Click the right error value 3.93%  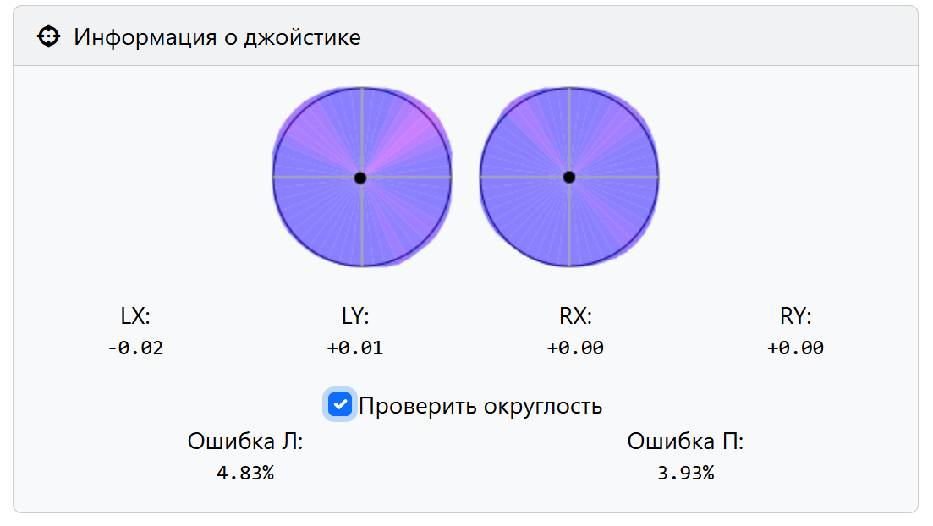685,473
